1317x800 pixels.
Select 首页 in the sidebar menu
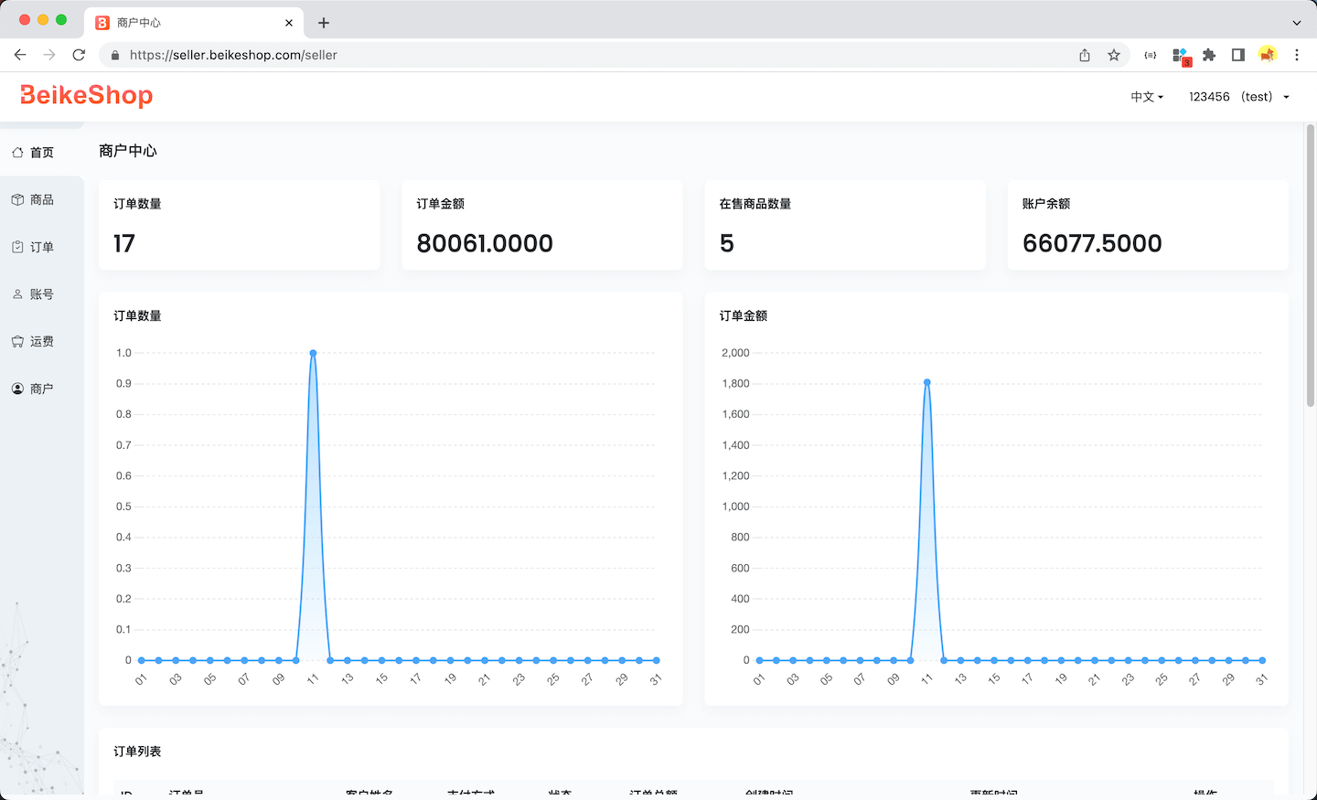tap(42, 153)
